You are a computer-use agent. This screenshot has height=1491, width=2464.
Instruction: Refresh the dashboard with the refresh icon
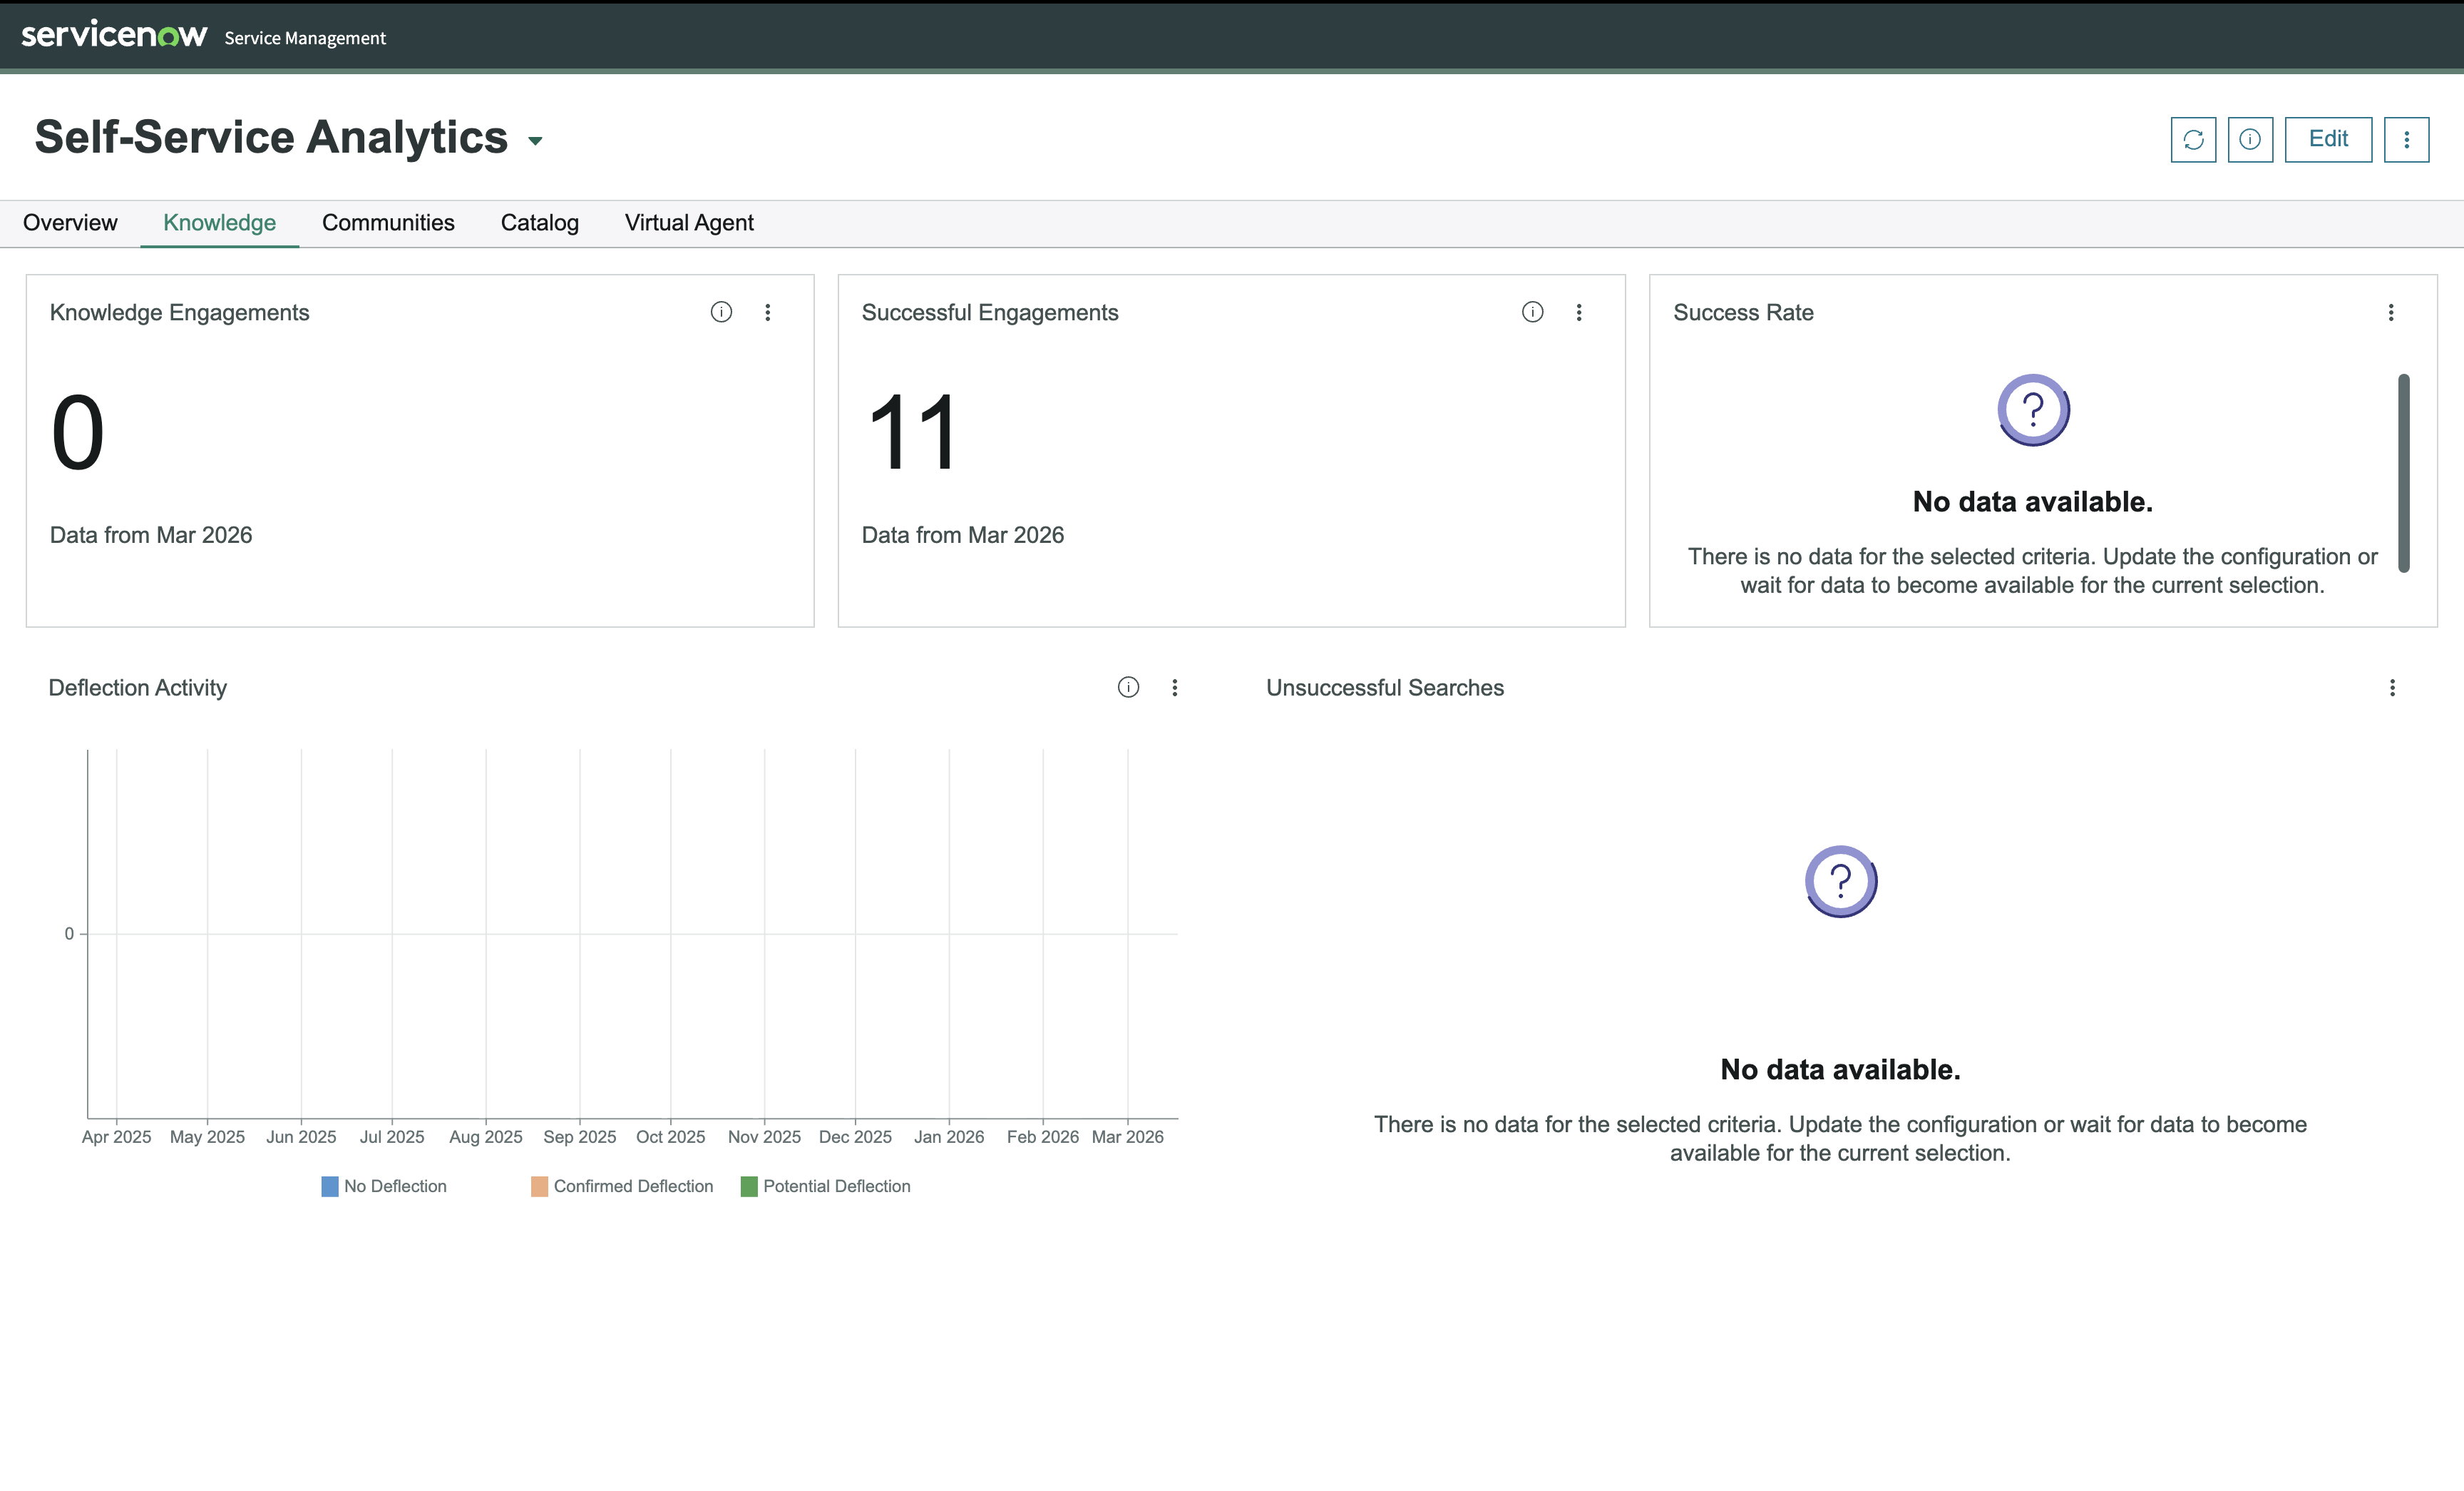(2193, 139)
